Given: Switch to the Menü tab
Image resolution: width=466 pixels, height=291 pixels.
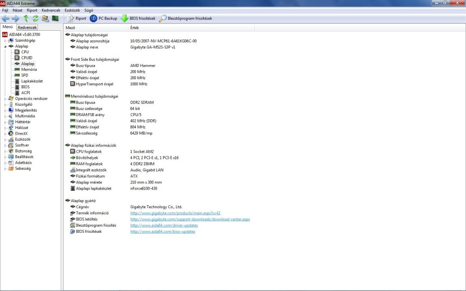Looking at the screenshot, I should [8, 27].
